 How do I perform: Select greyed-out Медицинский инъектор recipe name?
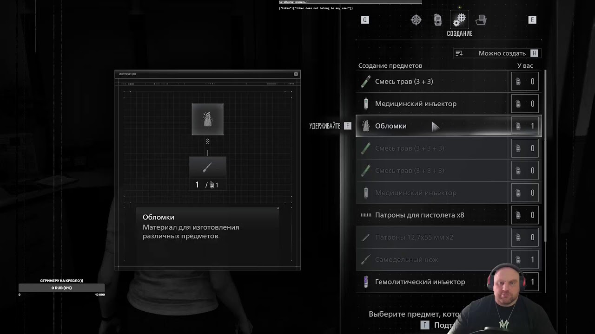416,193
